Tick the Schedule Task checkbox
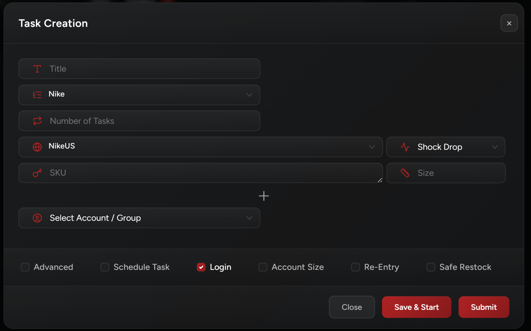531x331 pixels. 105,267
